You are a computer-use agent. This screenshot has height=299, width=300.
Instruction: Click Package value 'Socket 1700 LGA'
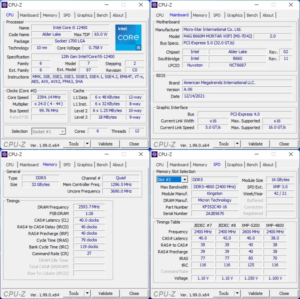pyautogui.click(x=70, y=41)
